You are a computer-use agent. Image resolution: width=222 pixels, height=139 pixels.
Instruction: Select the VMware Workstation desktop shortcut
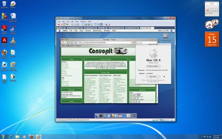coord(13,66)
